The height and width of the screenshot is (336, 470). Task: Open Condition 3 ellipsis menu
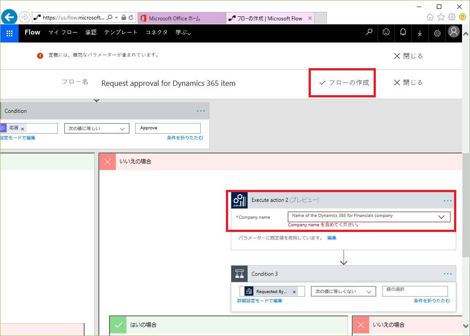tap(447, 274)
